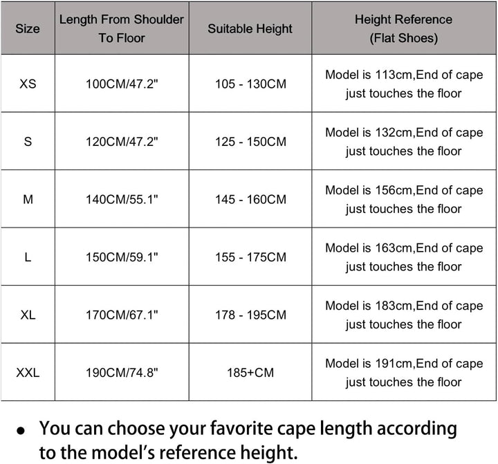The height and width of the screenshot is (464, 498).
Task: Click the Suitable Height column header
Action: (x=250, y=28)
